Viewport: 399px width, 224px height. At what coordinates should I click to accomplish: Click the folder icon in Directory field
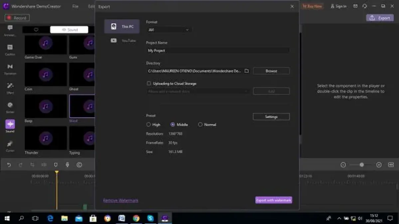pos(246,71)
